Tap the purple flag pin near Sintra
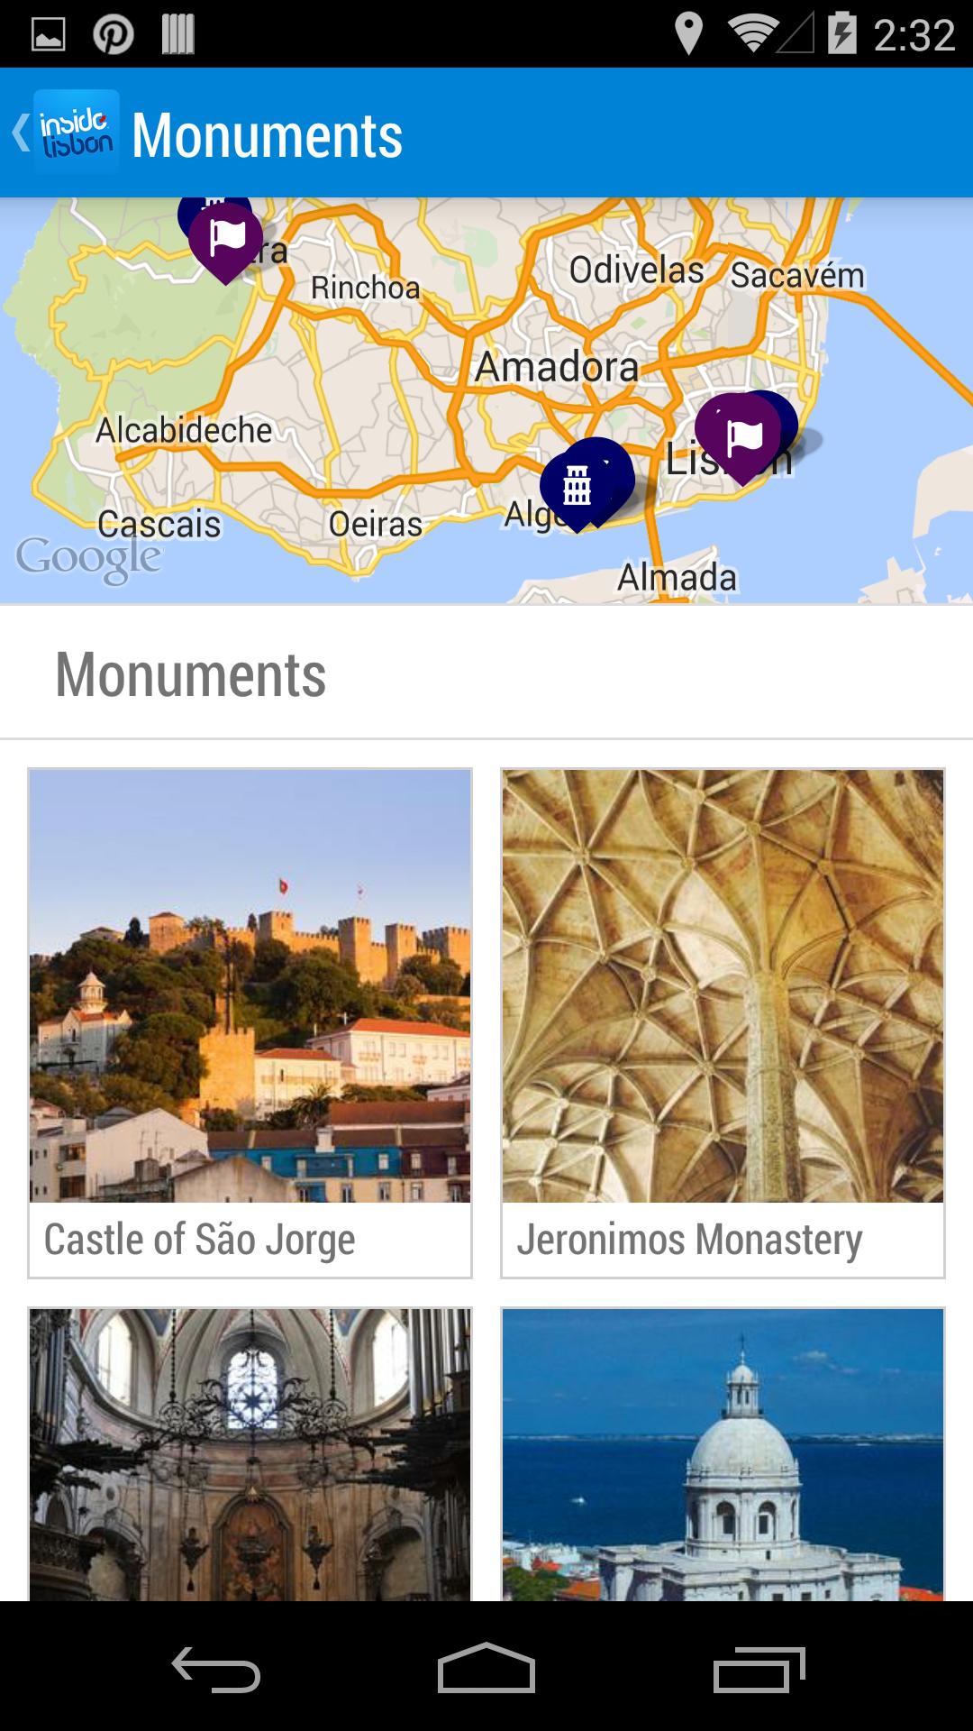Image resolution: width=973 pixels, height=1731 pixels. (x=226, y=239)
